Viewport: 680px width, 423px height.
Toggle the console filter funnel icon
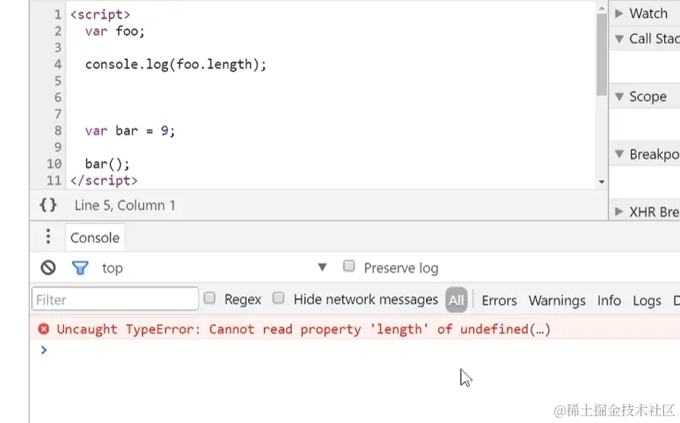[80, 268]
